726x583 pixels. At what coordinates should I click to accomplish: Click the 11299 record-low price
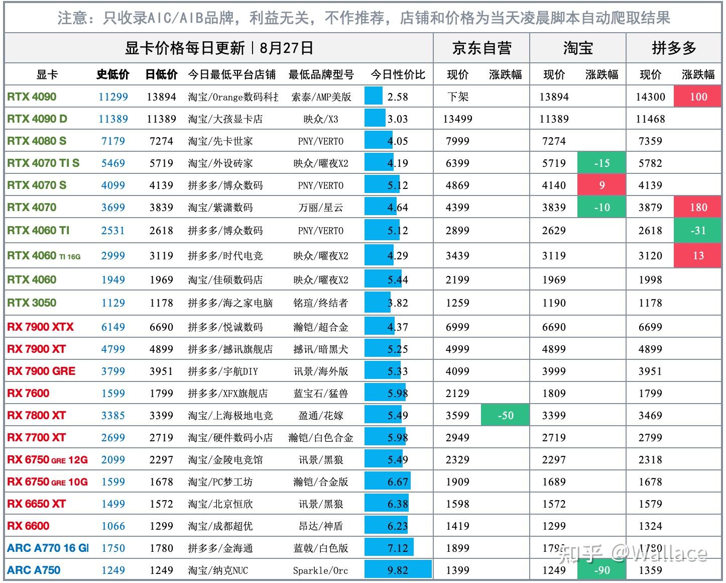[x=113, y=97]
